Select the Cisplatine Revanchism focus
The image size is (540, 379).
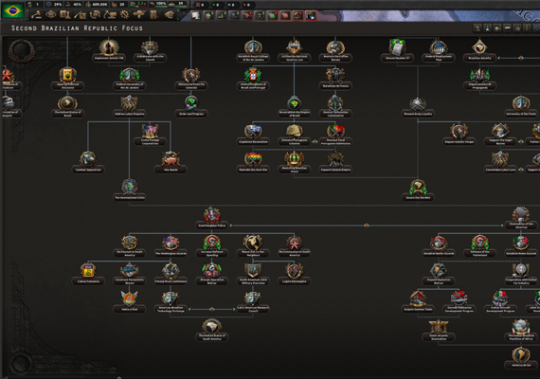point(253,135)
